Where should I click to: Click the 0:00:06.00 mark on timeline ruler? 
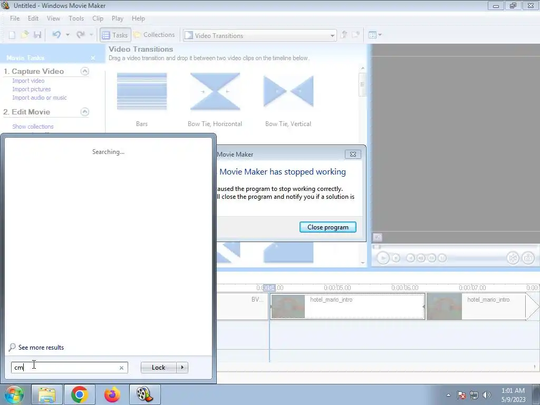coord(404,287)
